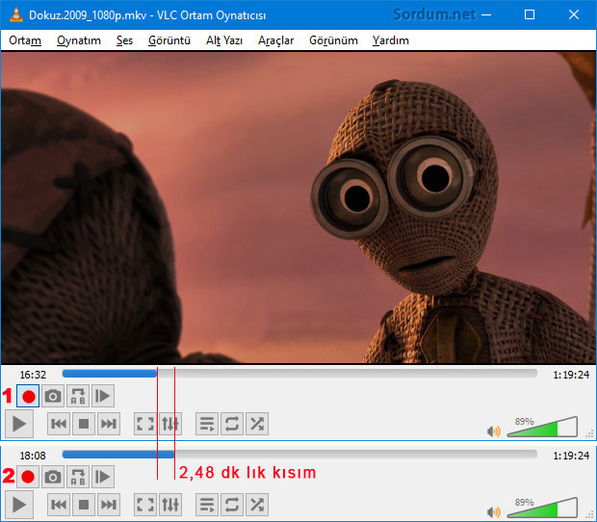The width and height of the screenshot is (597, 522).
Task: Open extended settings in the 18:08 control bar
Action: point(170,505)
